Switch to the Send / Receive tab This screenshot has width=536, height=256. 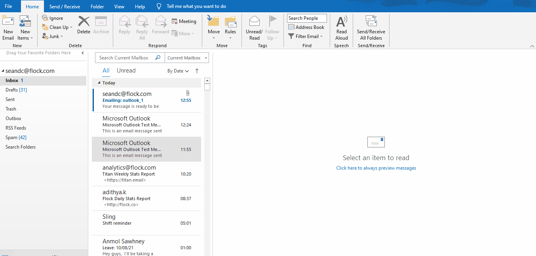[65, 6]
